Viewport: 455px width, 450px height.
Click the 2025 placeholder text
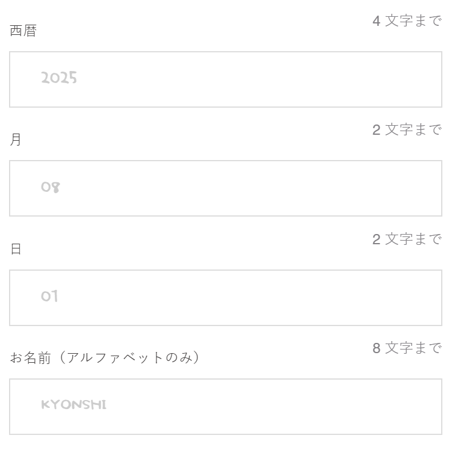coord(59,78)
